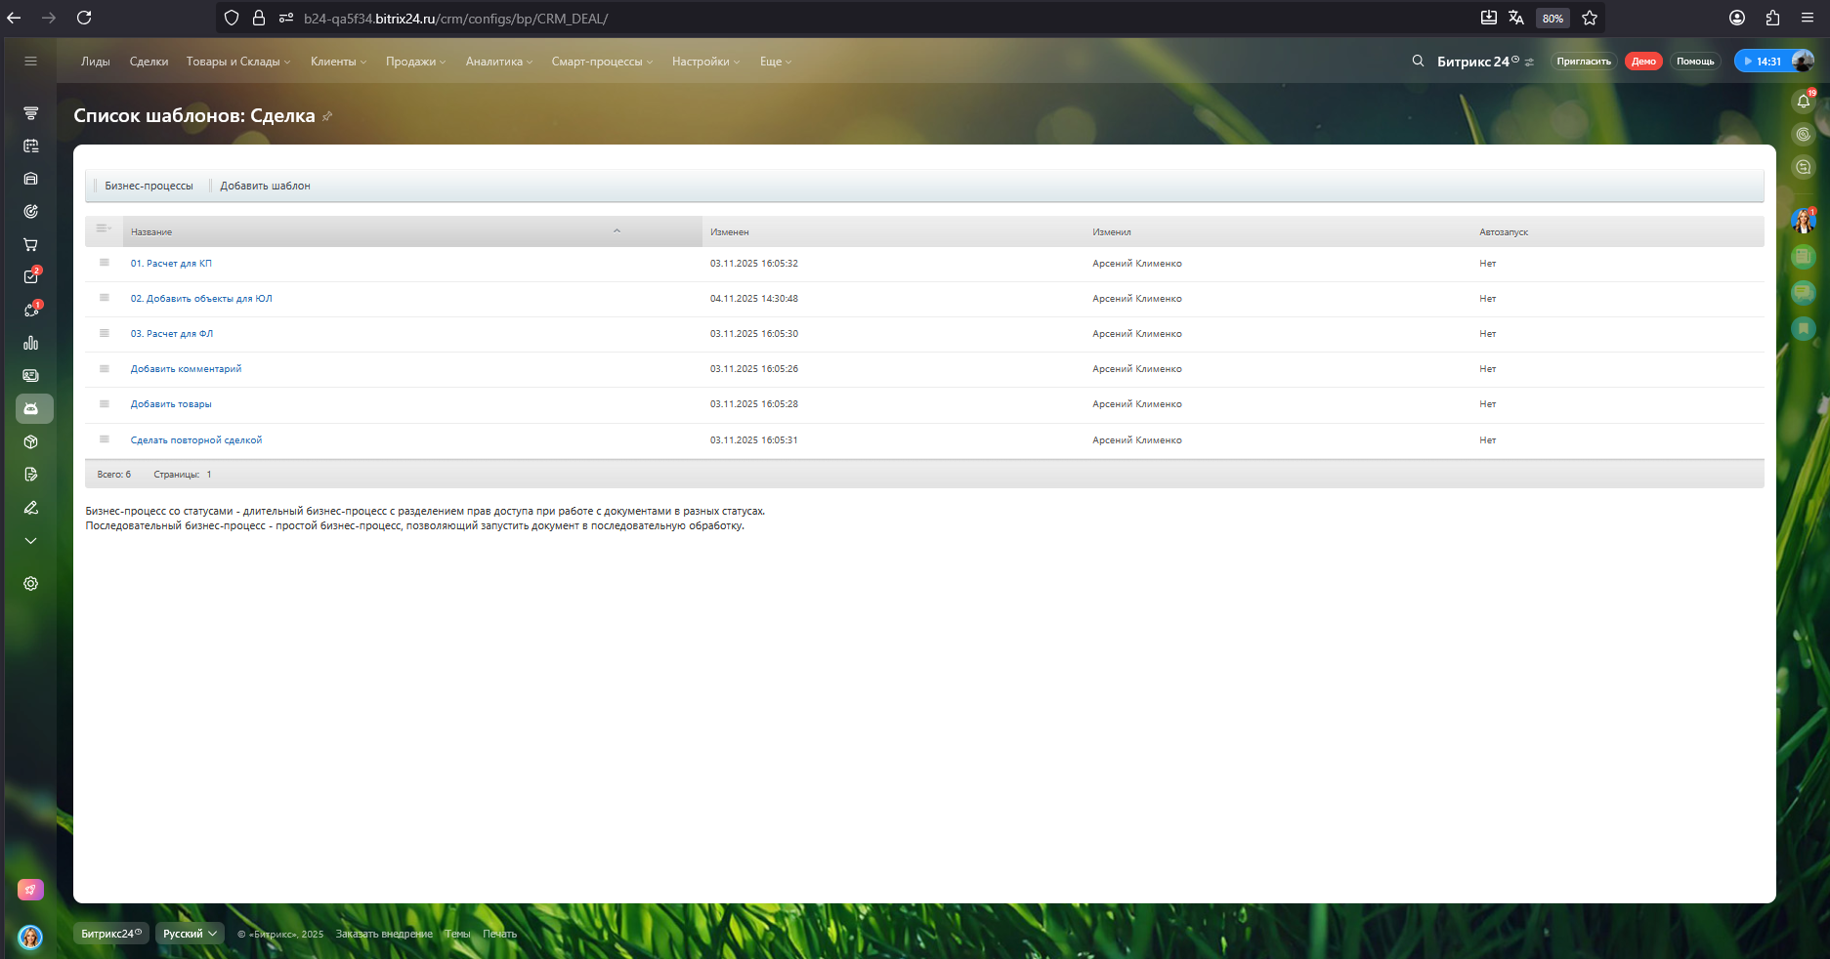Image resolution: width=1830 pixels, height=959 pixels.
Task: Open row actions menu for 01. Расчет для КП
Action: click(104, 263)
